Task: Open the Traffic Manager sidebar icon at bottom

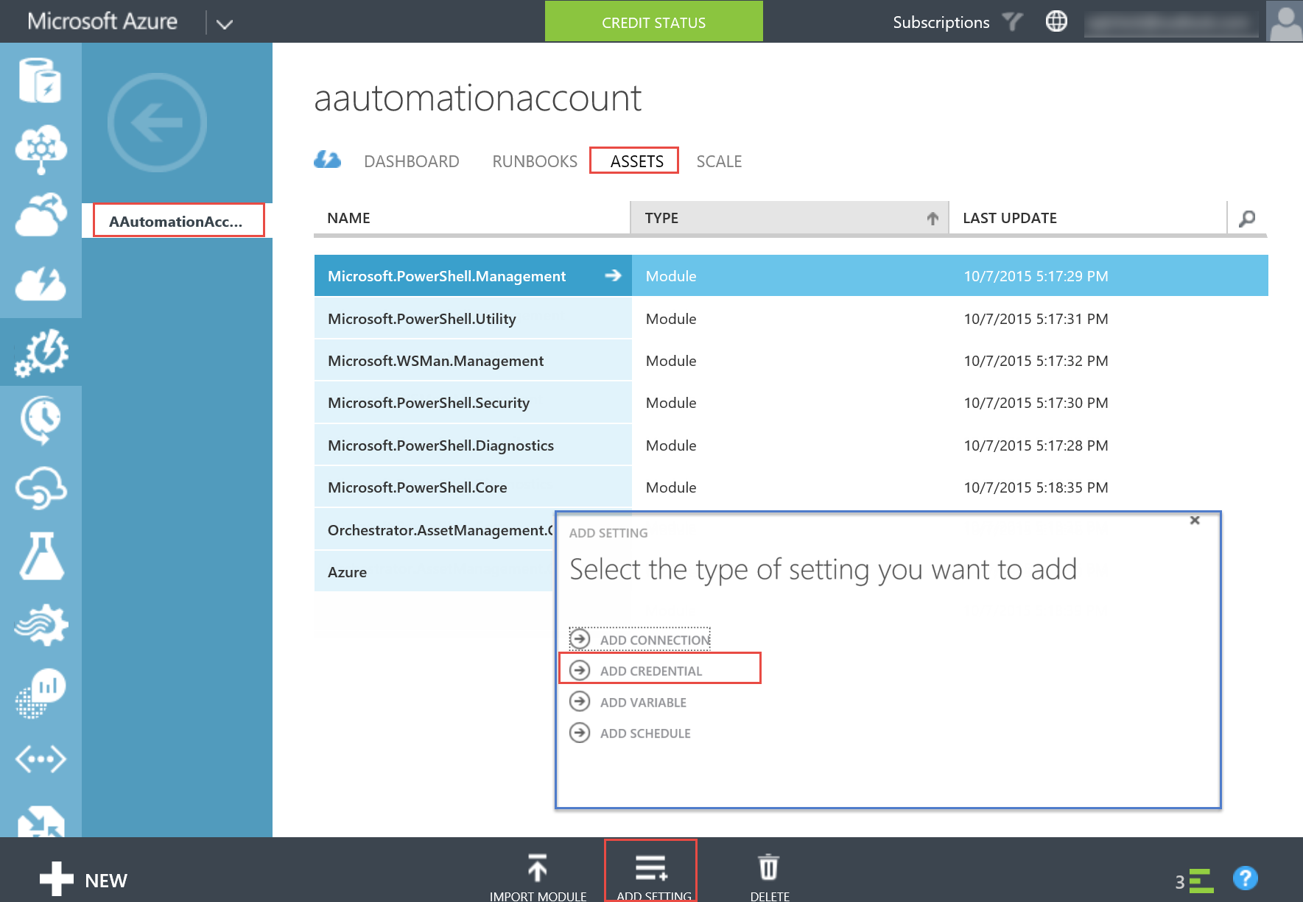Action: 41,822
